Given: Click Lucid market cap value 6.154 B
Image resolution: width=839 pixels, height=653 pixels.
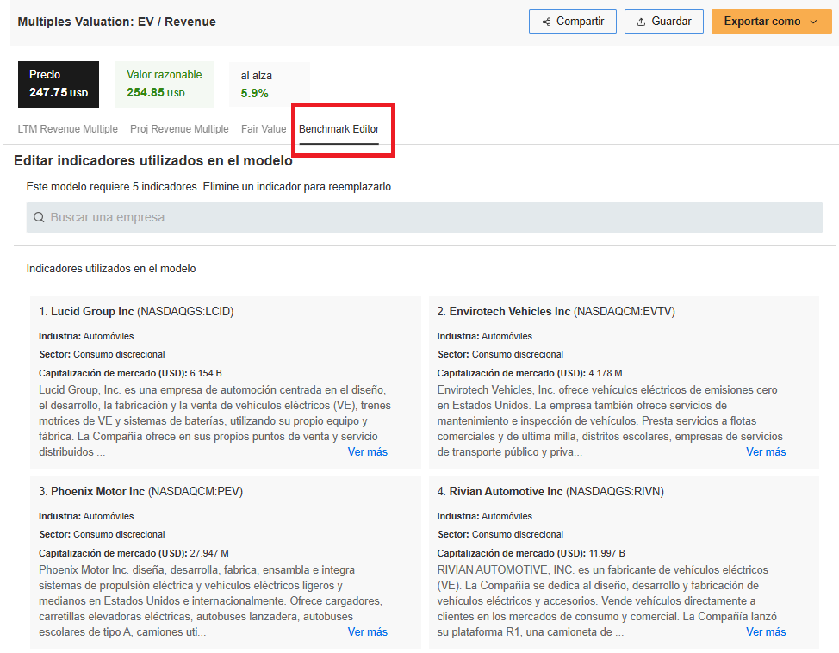Looking at the screenshot, I should click(x=206, y=373).
